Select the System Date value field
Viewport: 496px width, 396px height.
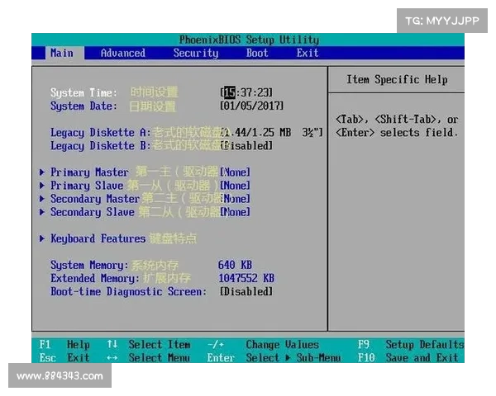tap(251, 106)
